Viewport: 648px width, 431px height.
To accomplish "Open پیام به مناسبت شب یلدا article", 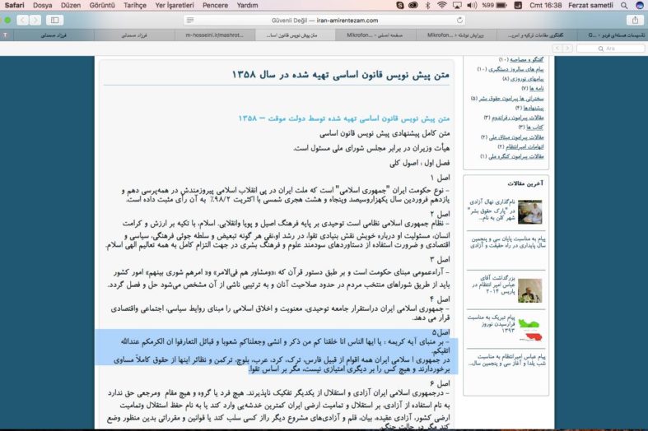I will 507,359.
